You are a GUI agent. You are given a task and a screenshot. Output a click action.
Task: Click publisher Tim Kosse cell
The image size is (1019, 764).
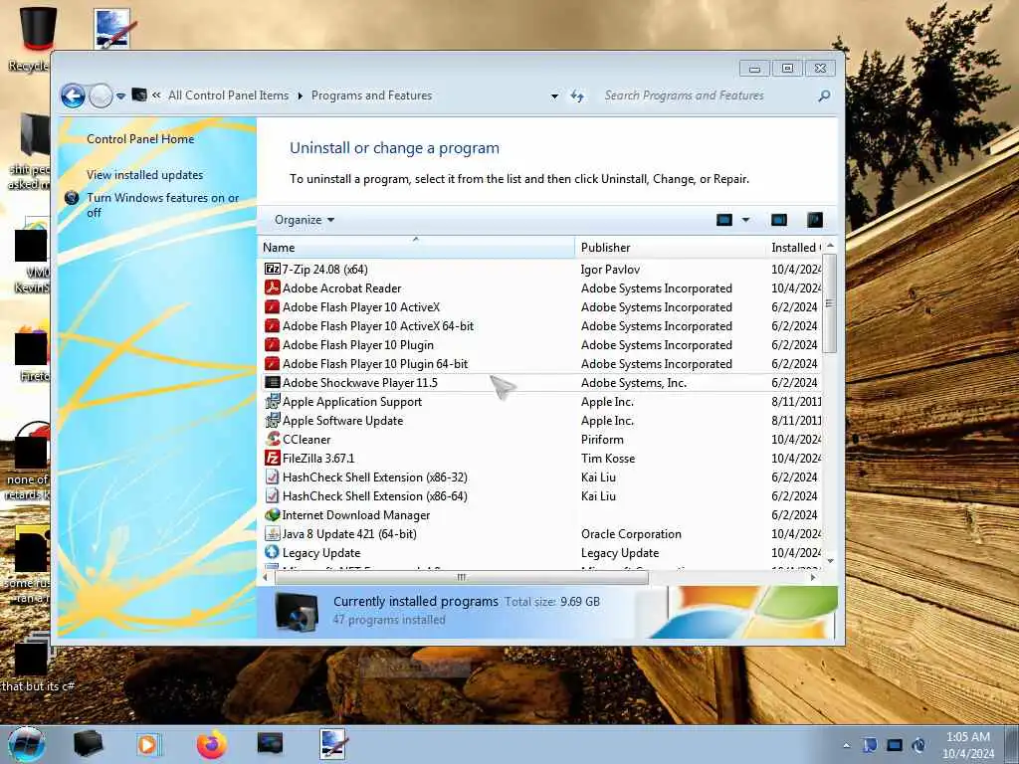(x=608, y=458)
